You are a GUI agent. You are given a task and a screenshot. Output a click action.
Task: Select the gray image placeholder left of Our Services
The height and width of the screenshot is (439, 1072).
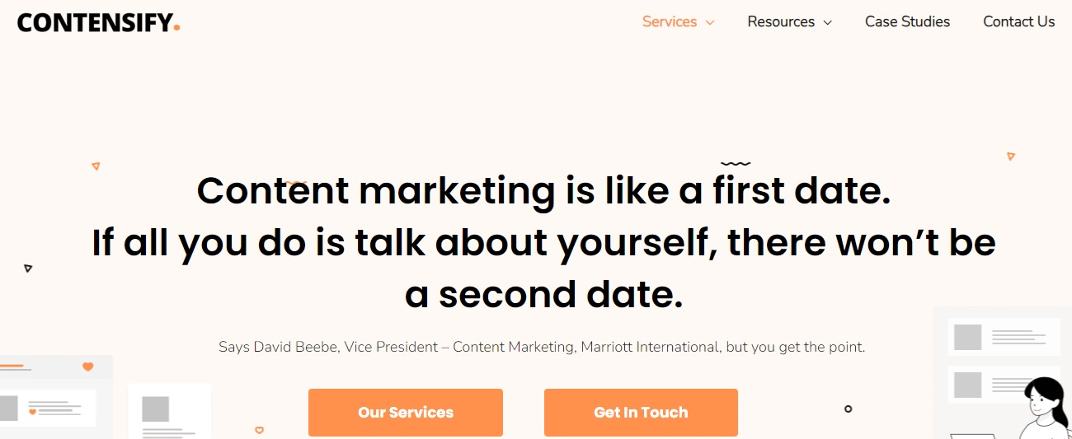tap(155, 409)
